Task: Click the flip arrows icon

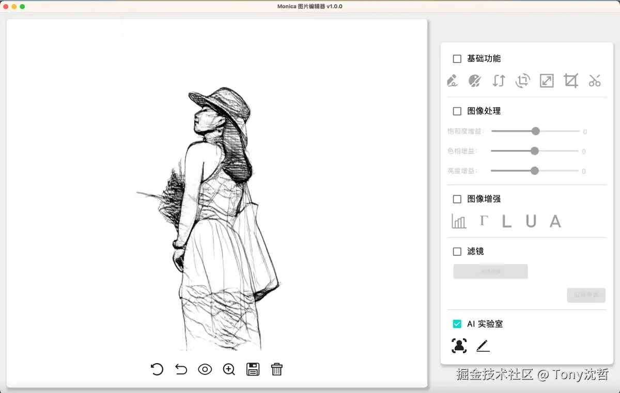Action: tap(499, 80)
